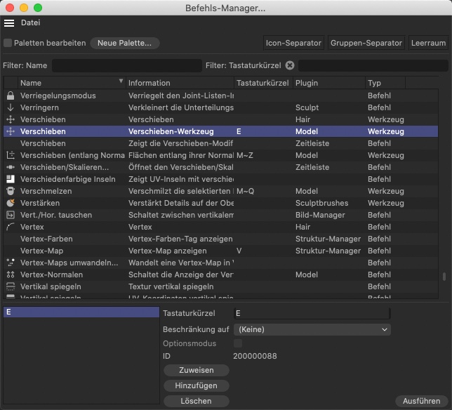Click the vertical scrollbar of the command list
This screenshot has width=452, height=410.
pyautogui.click(x=444, y=277)
